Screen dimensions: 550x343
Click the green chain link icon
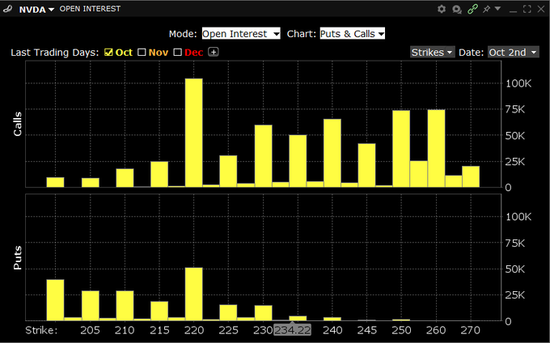pyautogui.click(x=472, y=9)
